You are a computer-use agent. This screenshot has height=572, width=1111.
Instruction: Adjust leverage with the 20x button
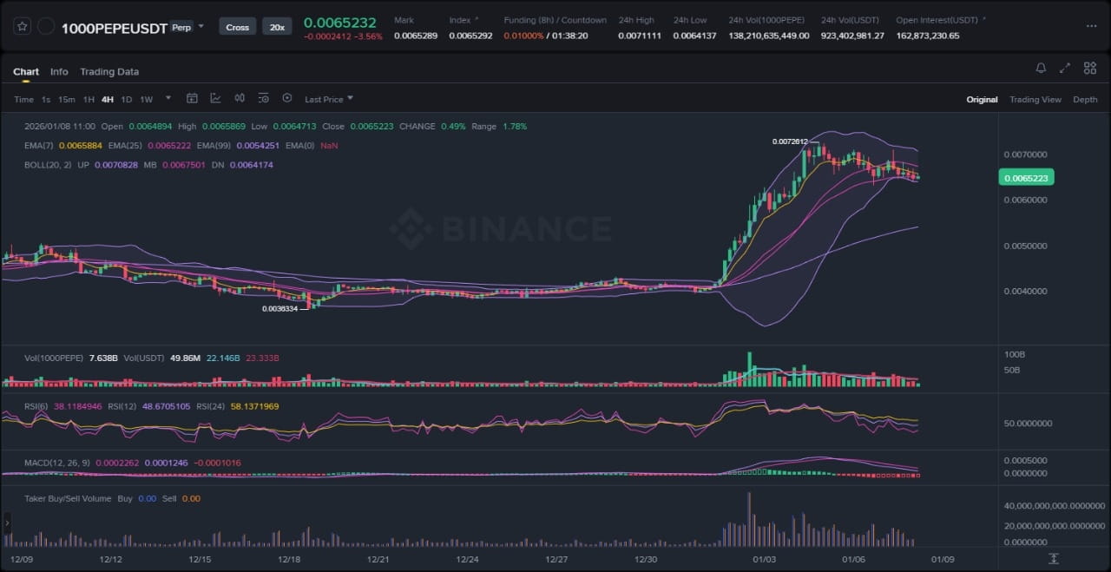(277, 27)
